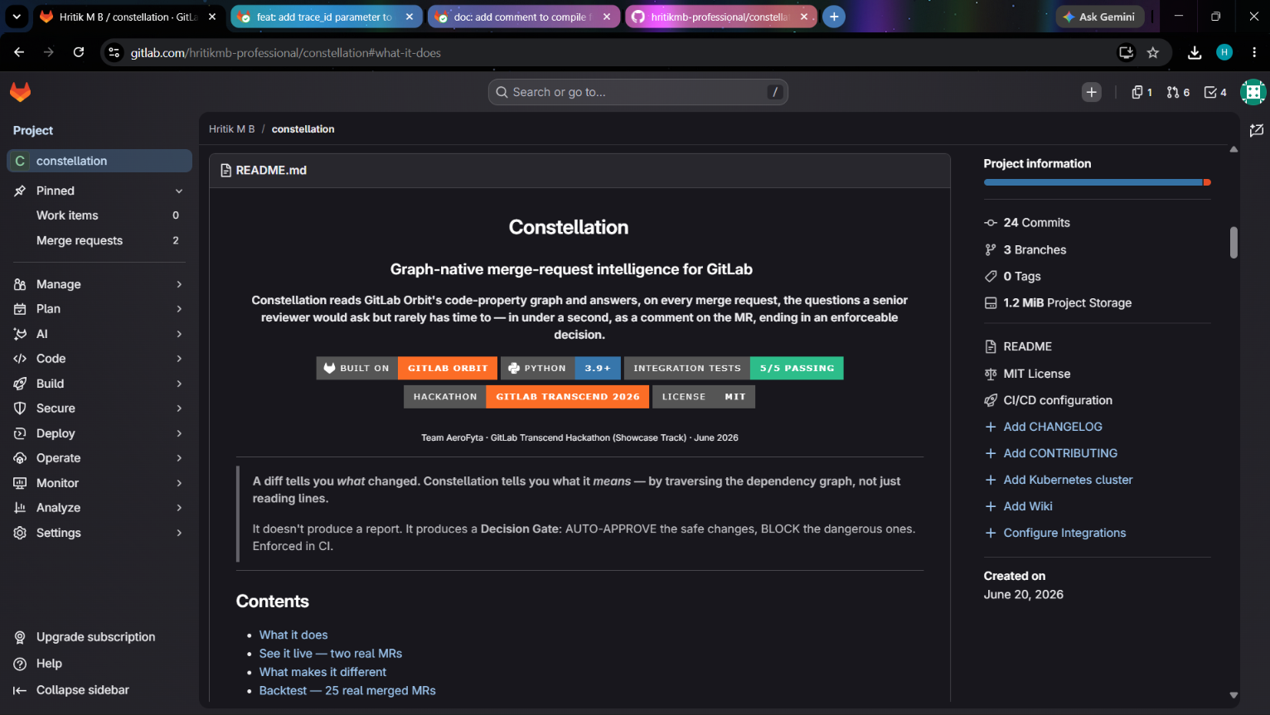Click the Settings gear icon
Screen dimensions: 1270x715
point(20,533)
